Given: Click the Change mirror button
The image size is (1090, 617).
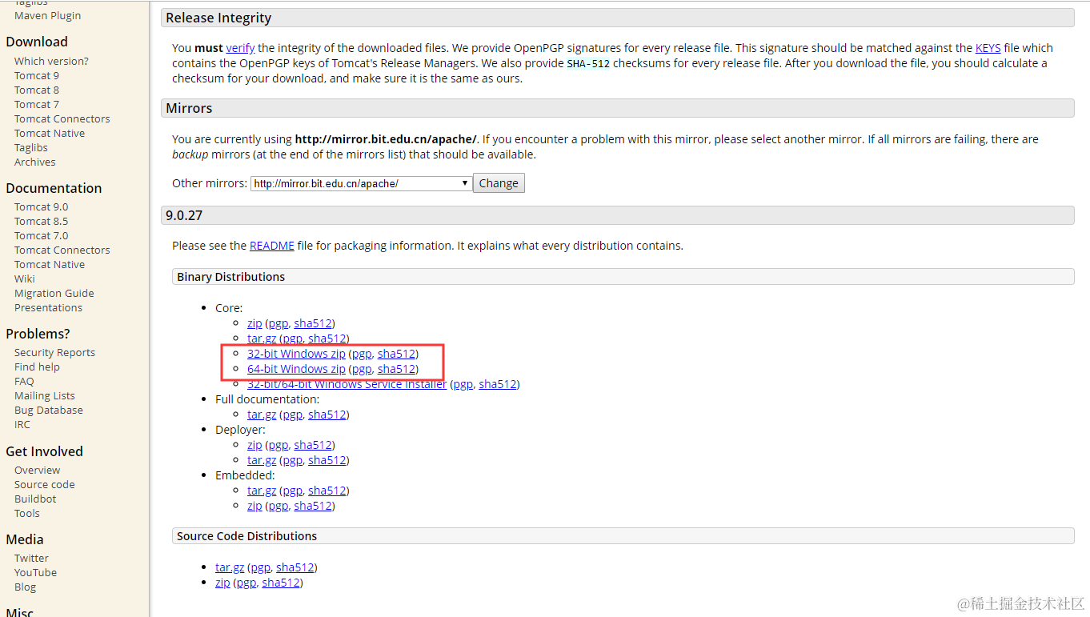Looking at the screenshot, I should tap(499, 183).
